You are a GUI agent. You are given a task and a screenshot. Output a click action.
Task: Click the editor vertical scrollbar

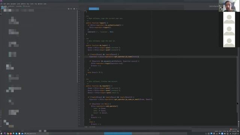(237, 84)
